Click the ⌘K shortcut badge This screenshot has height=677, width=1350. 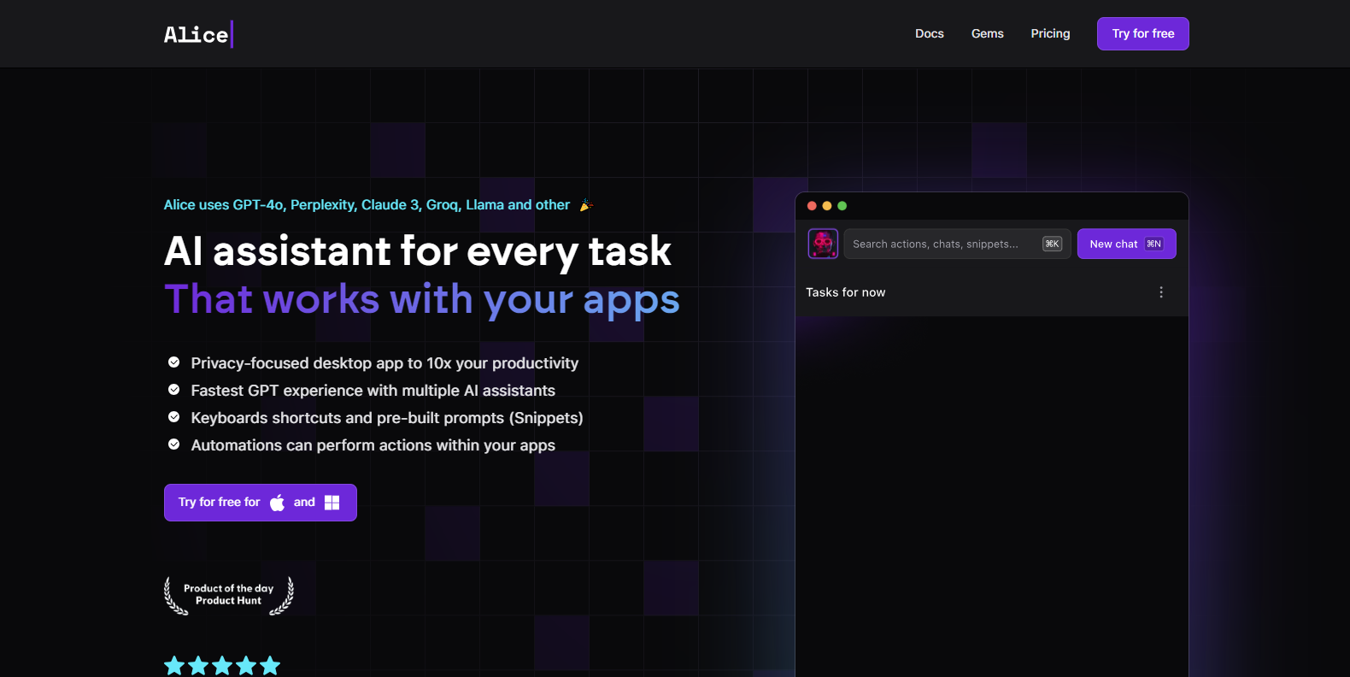tap(1052, 244)
